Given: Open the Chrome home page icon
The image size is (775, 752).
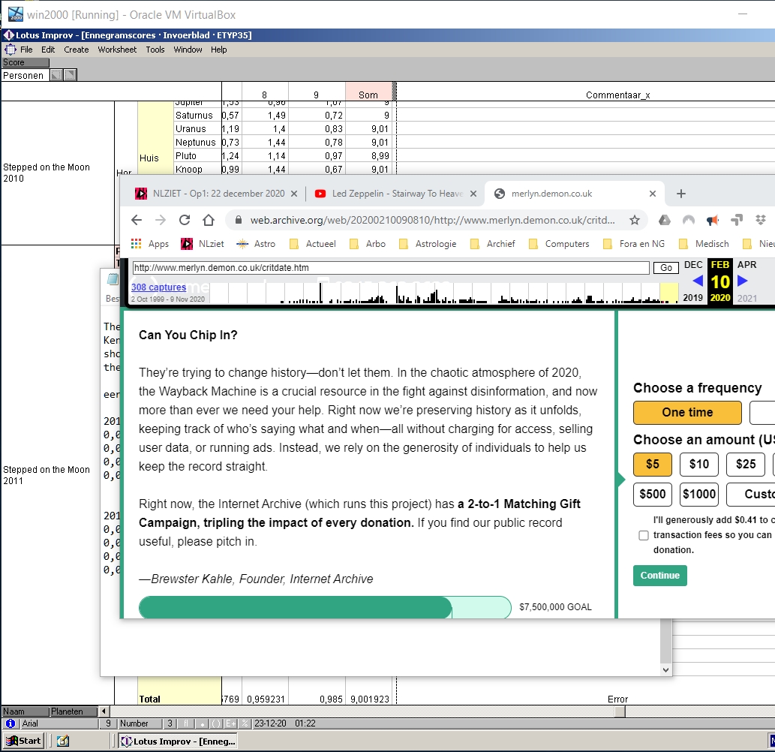Looking at the screenshot, I should tap(209, 220).
